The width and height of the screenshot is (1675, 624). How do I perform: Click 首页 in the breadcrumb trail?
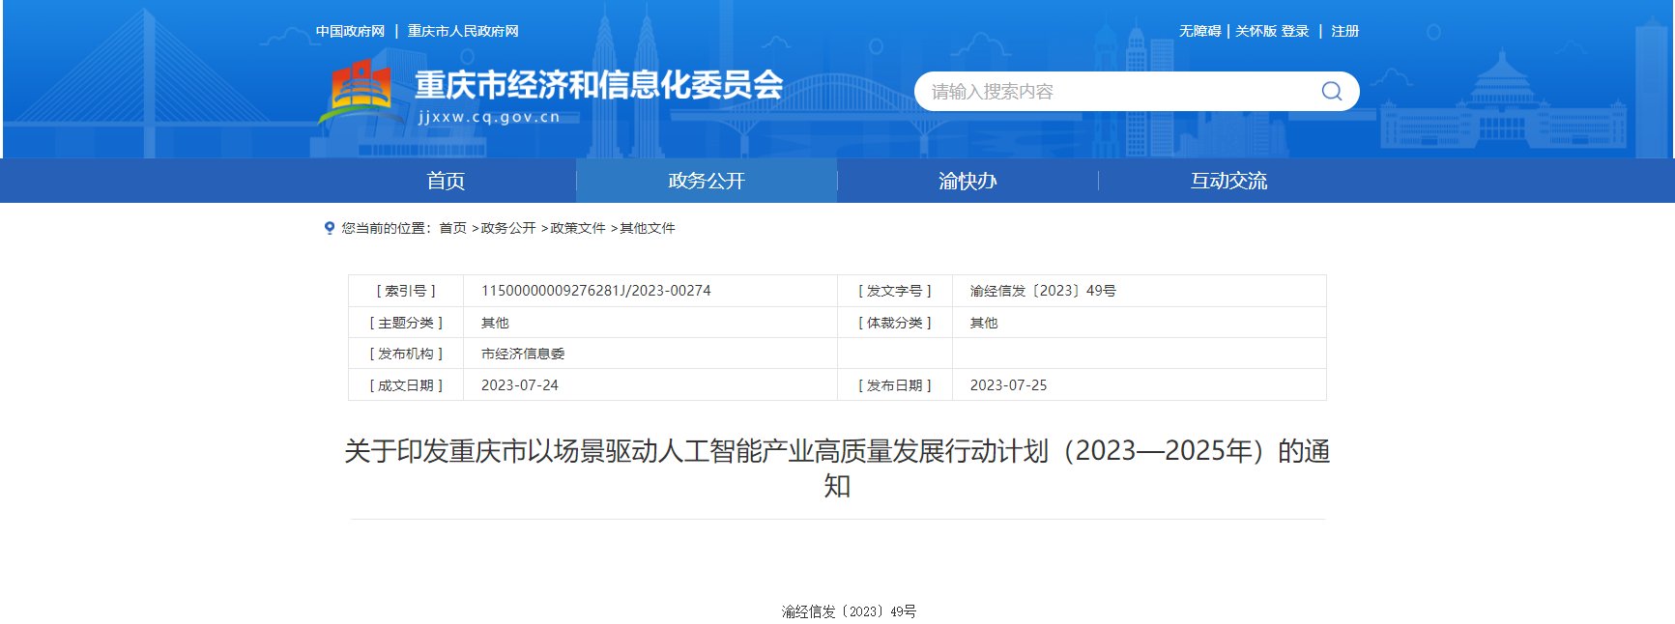click(452, 228)
